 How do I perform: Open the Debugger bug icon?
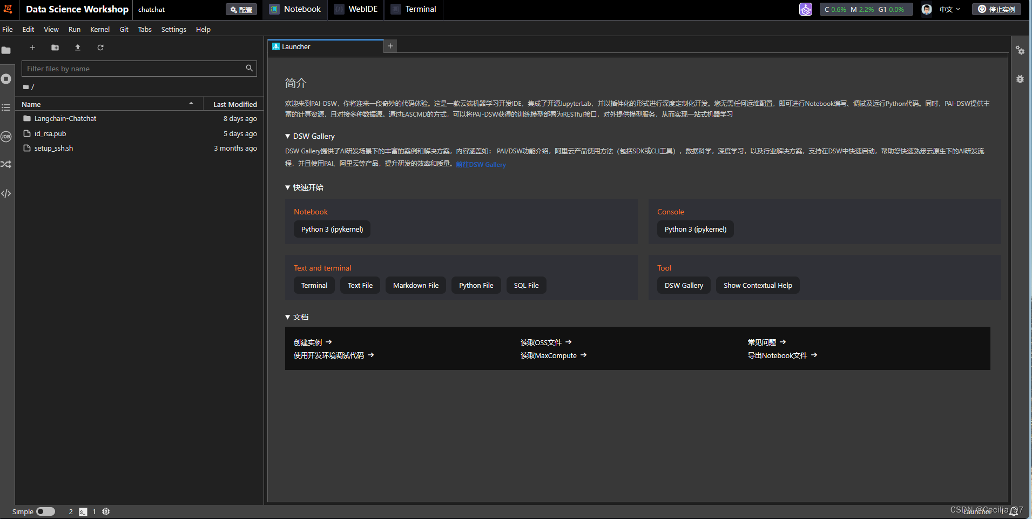(1020, 79)
